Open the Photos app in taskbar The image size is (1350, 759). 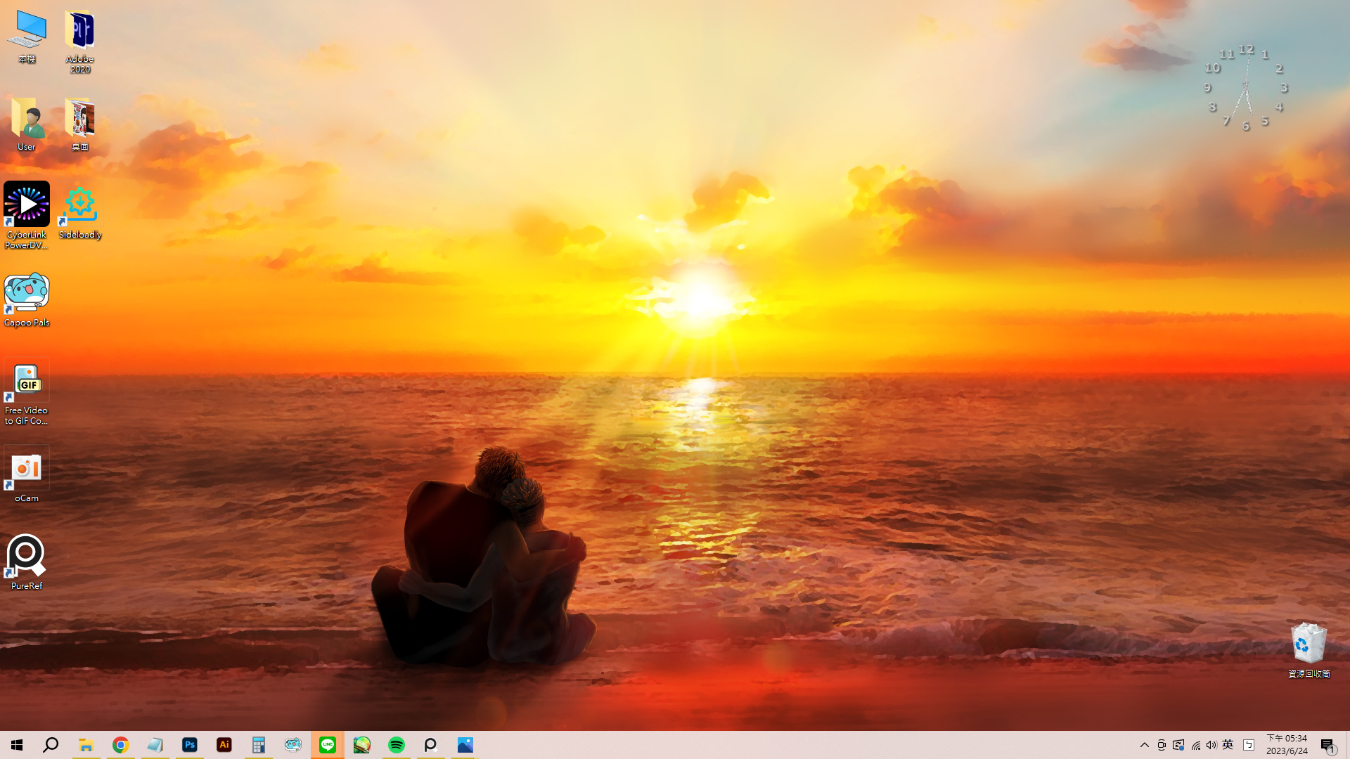click(x=465, y=745)
